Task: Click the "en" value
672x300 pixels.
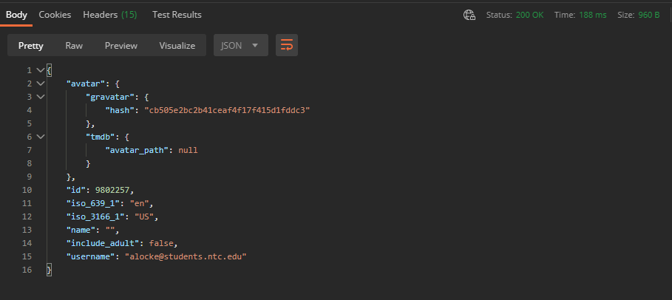Action: (139, 203)
